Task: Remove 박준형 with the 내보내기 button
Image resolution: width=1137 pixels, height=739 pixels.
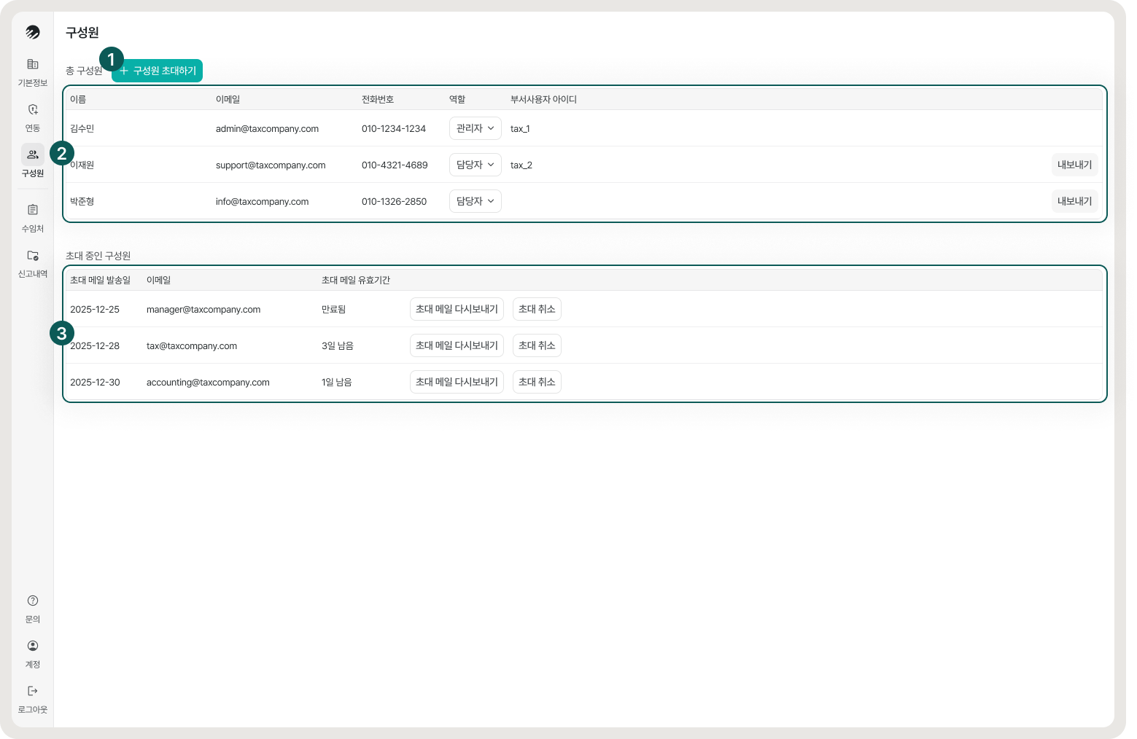Action: (x=1074, y=201)
